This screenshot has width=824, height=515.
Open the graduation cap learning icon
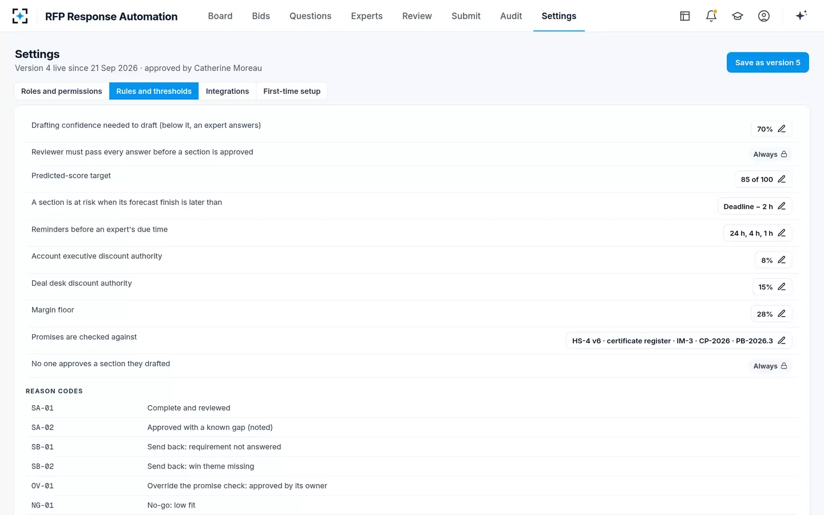[x=738, y=16]
